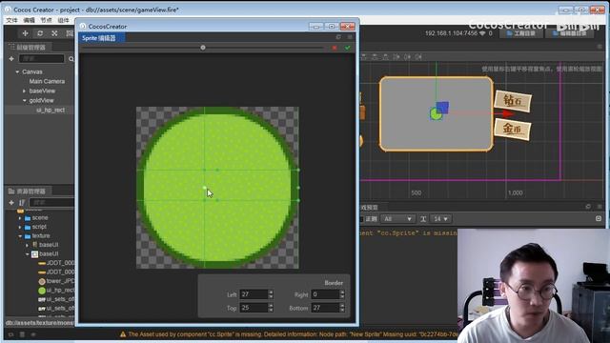The height and width of the screenshot is (343, 610).
Task: Click add asset plus in assets panel
Action: [11, 203]
